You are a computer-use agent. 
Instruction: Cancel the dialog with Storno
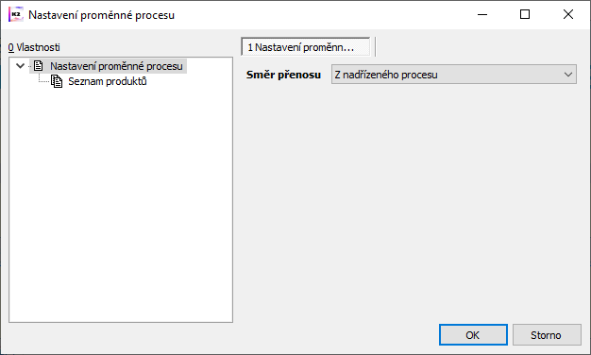pos(547,334)
